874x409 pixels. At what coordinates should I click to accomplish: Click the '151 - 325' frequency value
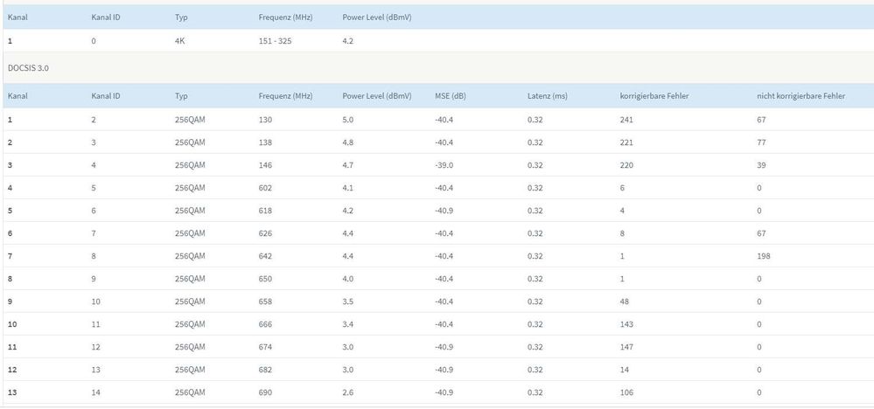[275, 40]
